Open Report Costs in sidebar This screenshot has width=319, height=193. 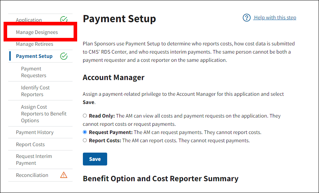(30, 144)
